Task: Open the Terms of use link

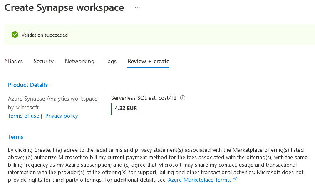Action: click(23, 116)
